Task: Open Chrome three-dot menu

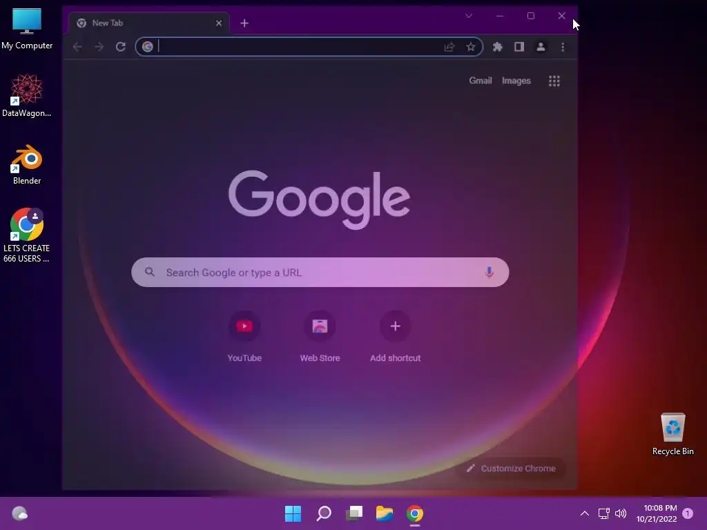Action: [562, 47]
